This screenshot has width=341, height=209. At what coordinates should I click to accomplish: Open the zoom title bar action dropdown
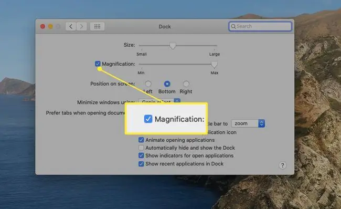point(248,123)
